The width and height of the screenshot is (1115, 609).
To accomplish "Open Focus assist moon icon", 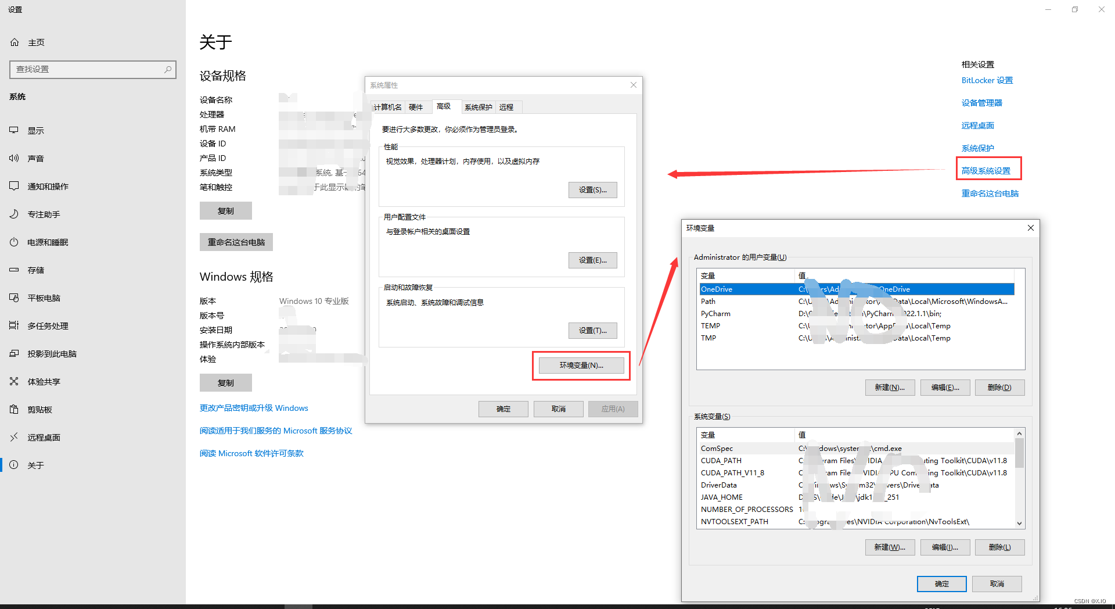I will tap(14, 214).
